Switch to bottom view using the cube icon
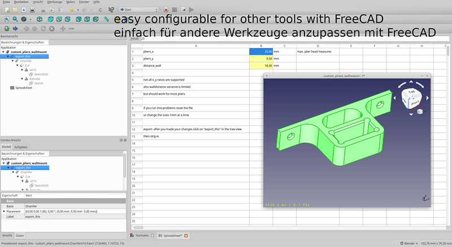 click(x=87, y=19)
